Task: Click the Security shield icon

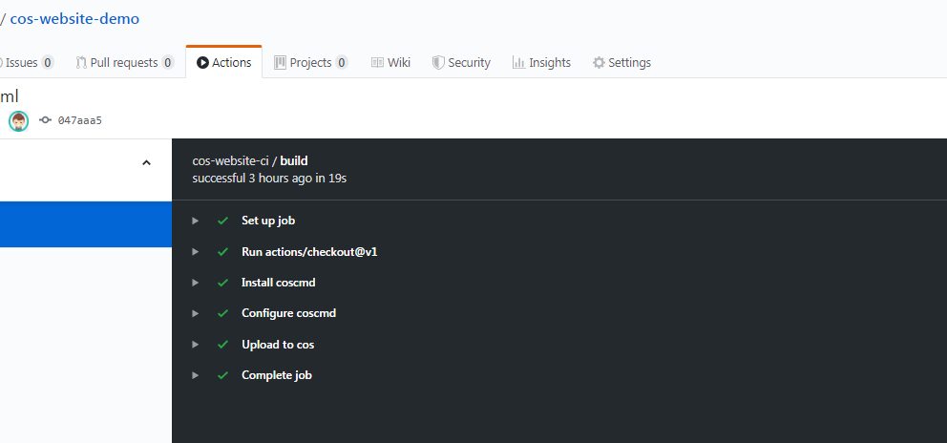Action: [x=438, y=63]
